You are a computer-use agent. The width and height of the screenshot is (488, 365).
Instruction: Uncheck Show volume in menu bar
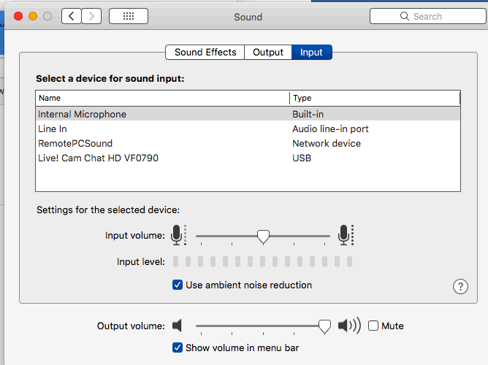(178, 347)
